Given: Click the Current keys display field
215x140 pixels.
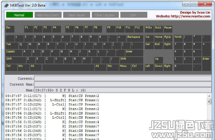Looking at the screenshot, I should 123,78.
